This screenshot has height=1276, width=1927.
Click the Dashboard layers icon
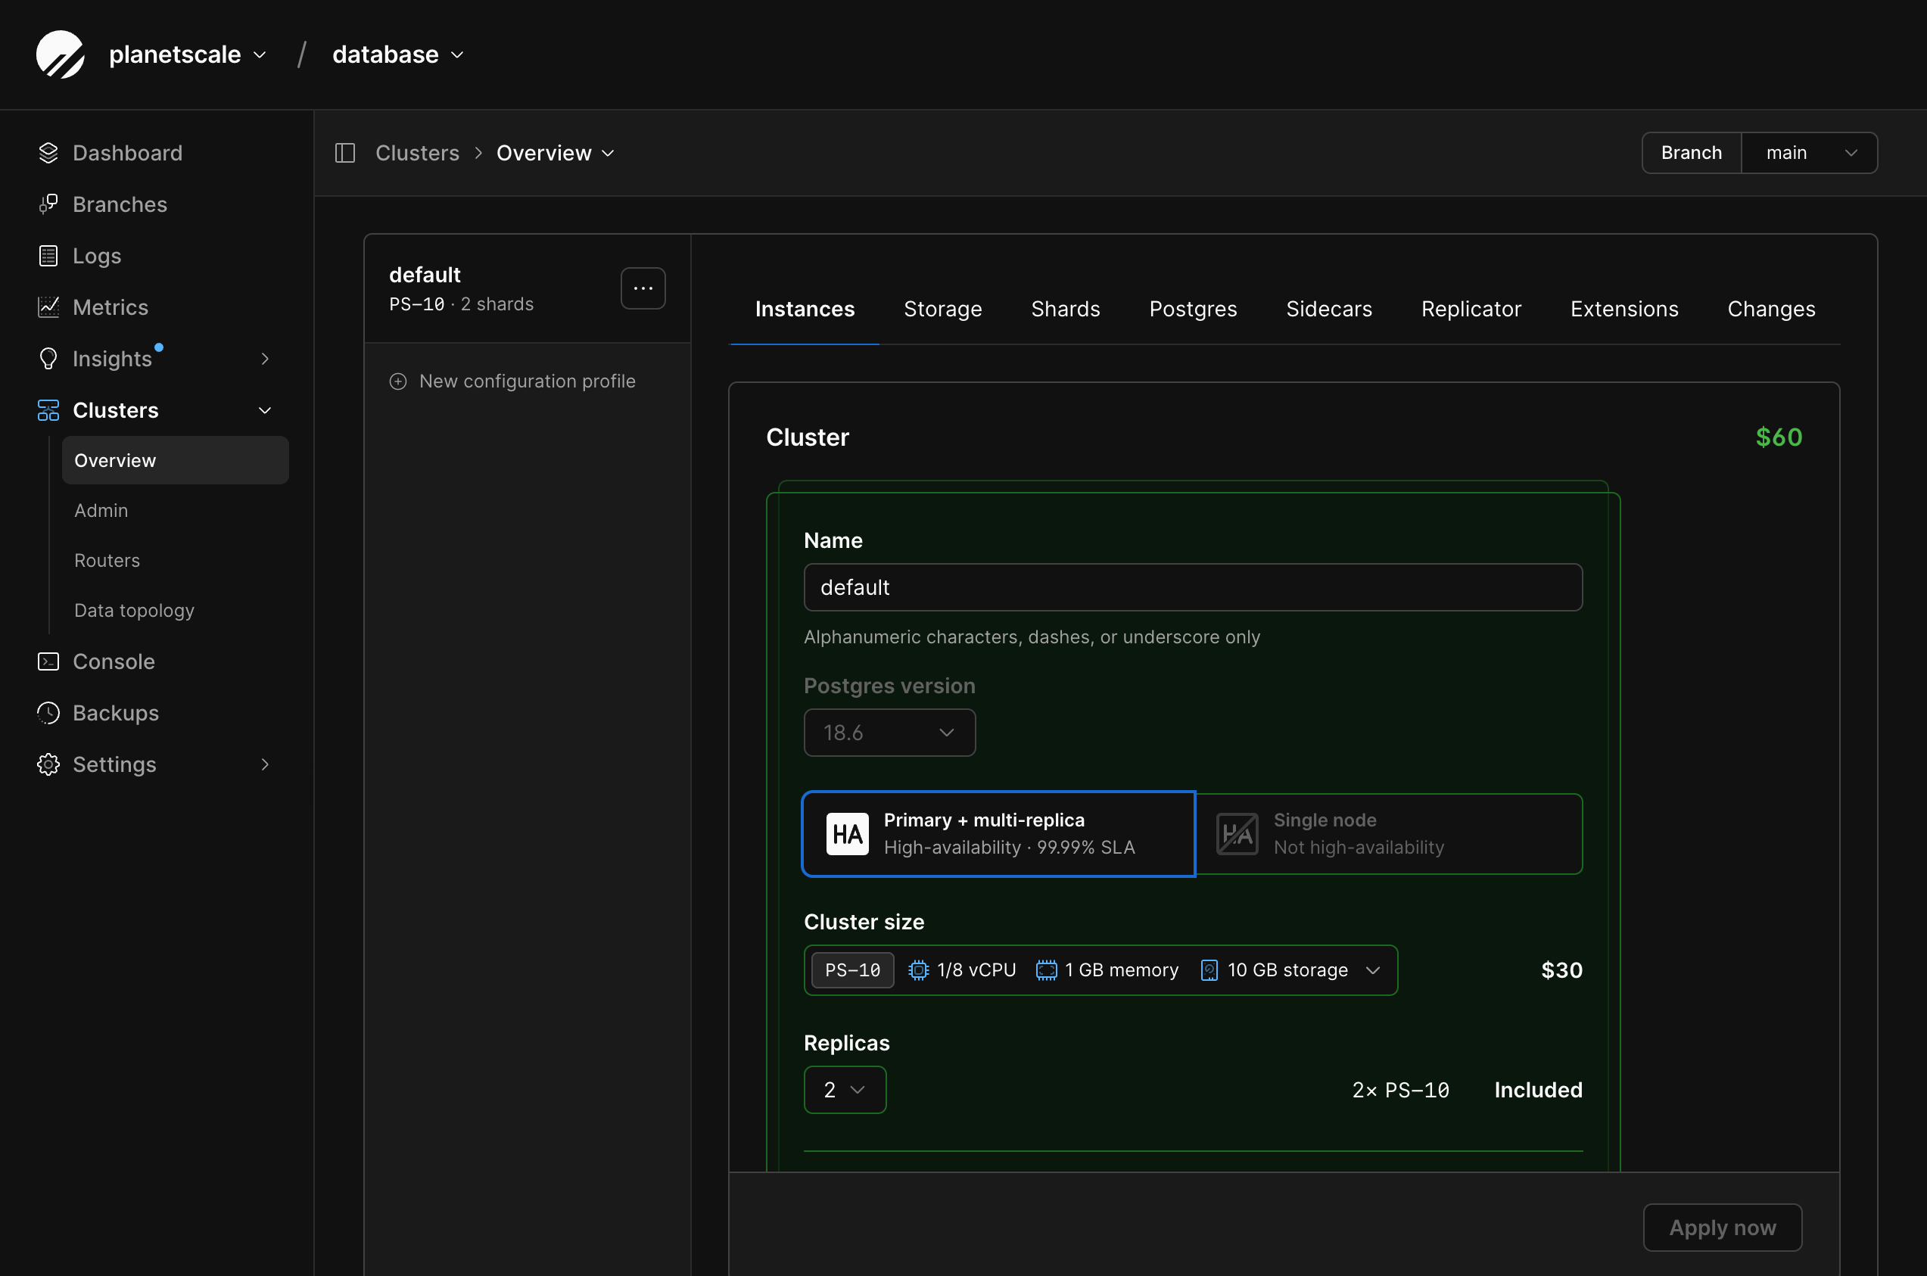click(48, 153)
